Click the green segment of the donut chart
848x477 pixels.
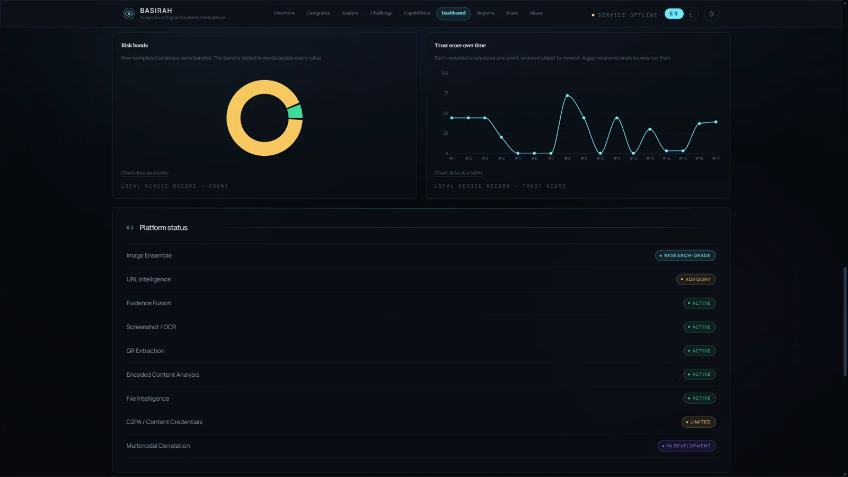[x=295, y=112]
